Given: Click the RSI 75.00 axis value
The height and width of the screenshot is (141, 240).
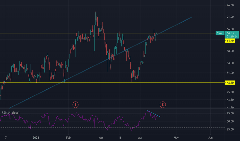Looking at the screenshot, I should point(230,113).
